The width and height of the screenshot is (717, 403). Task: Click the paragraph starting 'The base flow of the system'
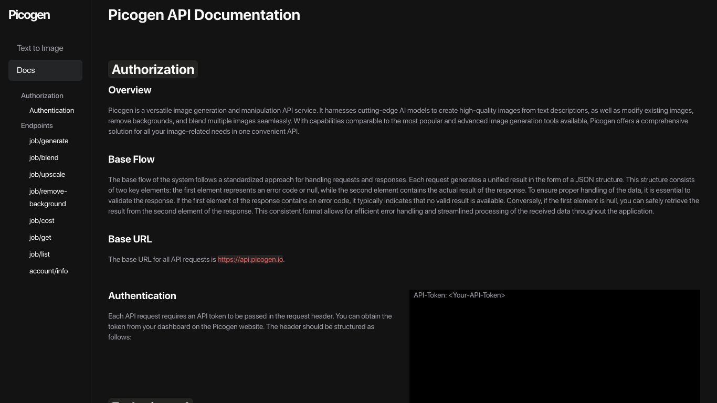pos(404,195)
